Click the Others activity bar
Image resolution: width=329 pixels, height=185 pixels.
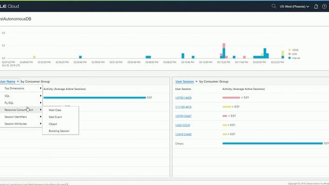point(272,143)
